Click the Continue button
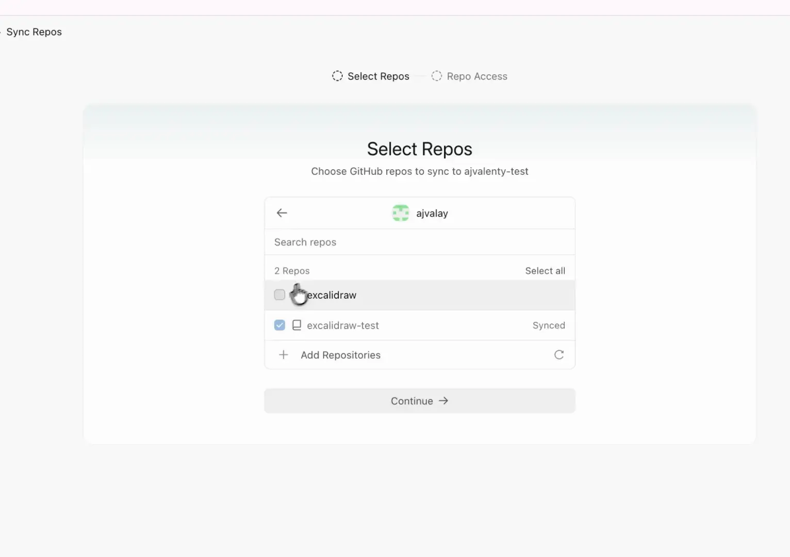The width and height of the screenshot is (790, 557). [420, 401]
